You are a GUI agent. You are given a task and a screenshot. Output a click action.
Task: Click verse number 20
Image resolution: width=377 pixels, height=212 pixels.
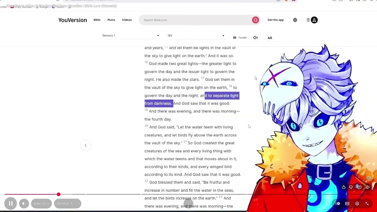tap(146, 126)
